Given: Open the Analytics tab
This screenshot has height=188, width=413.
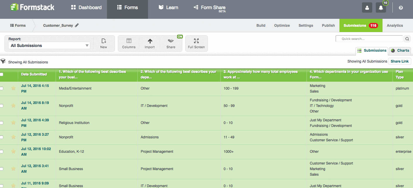Looking at the screenshot, I should coord(395,25).
